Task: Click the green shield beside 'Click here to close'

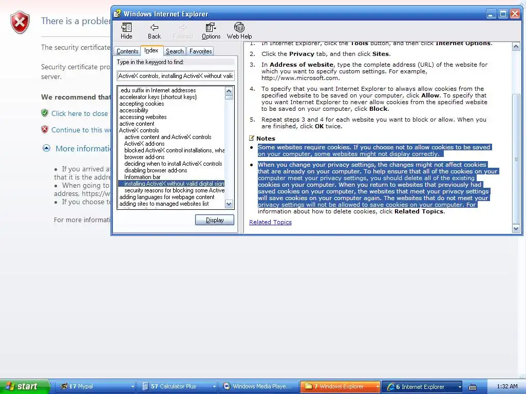Action: pos(45,113)
